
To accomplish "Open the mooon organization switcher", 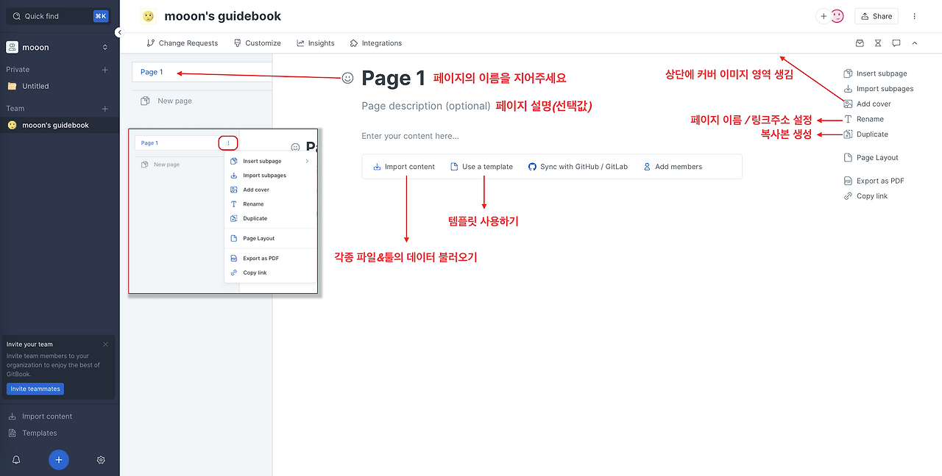I will tap(57, 47).
